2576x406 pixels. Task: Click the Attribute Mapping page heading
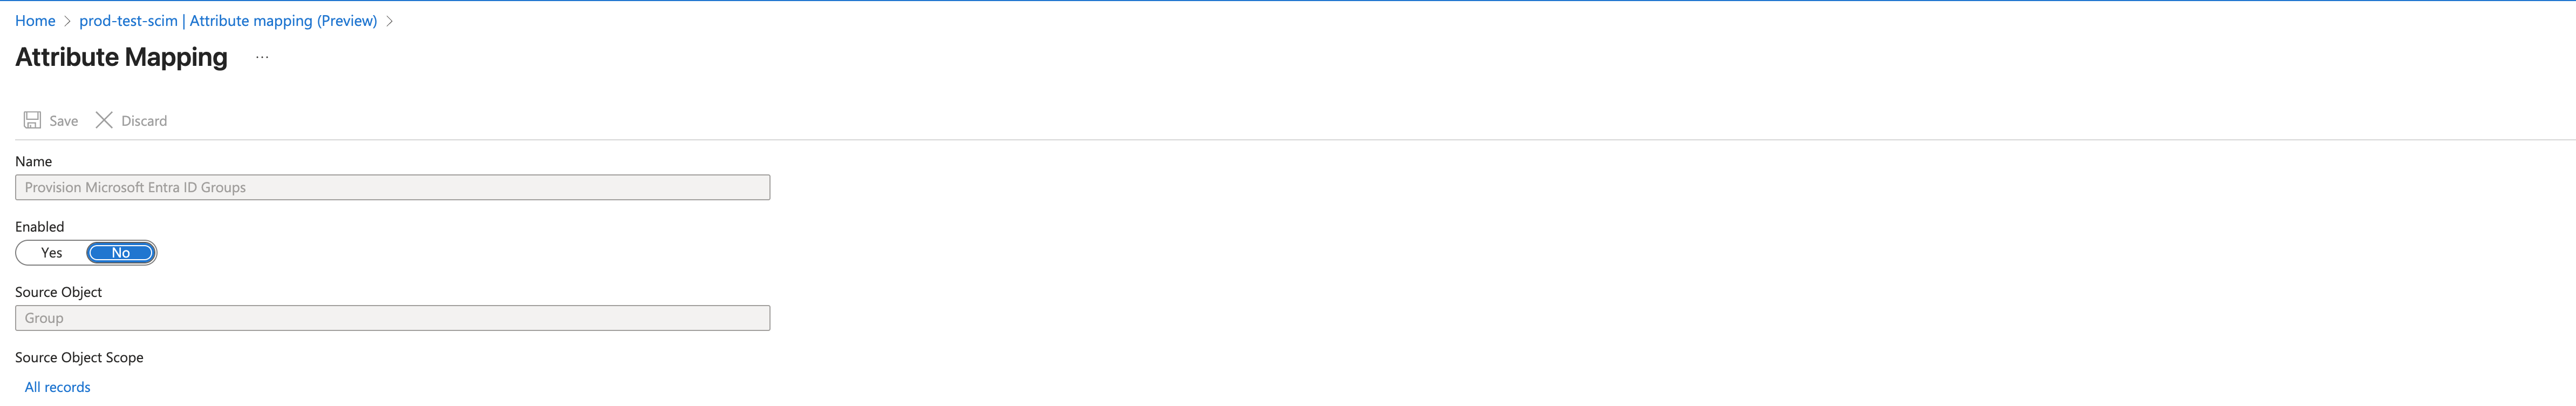(121, 57)
